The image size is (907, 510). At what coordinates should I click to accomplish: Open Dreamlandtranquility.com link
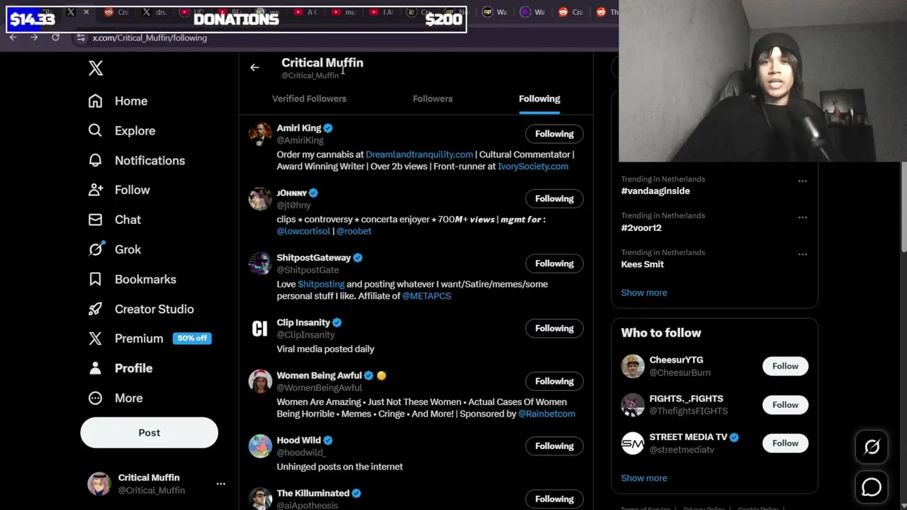pos(419,154)
